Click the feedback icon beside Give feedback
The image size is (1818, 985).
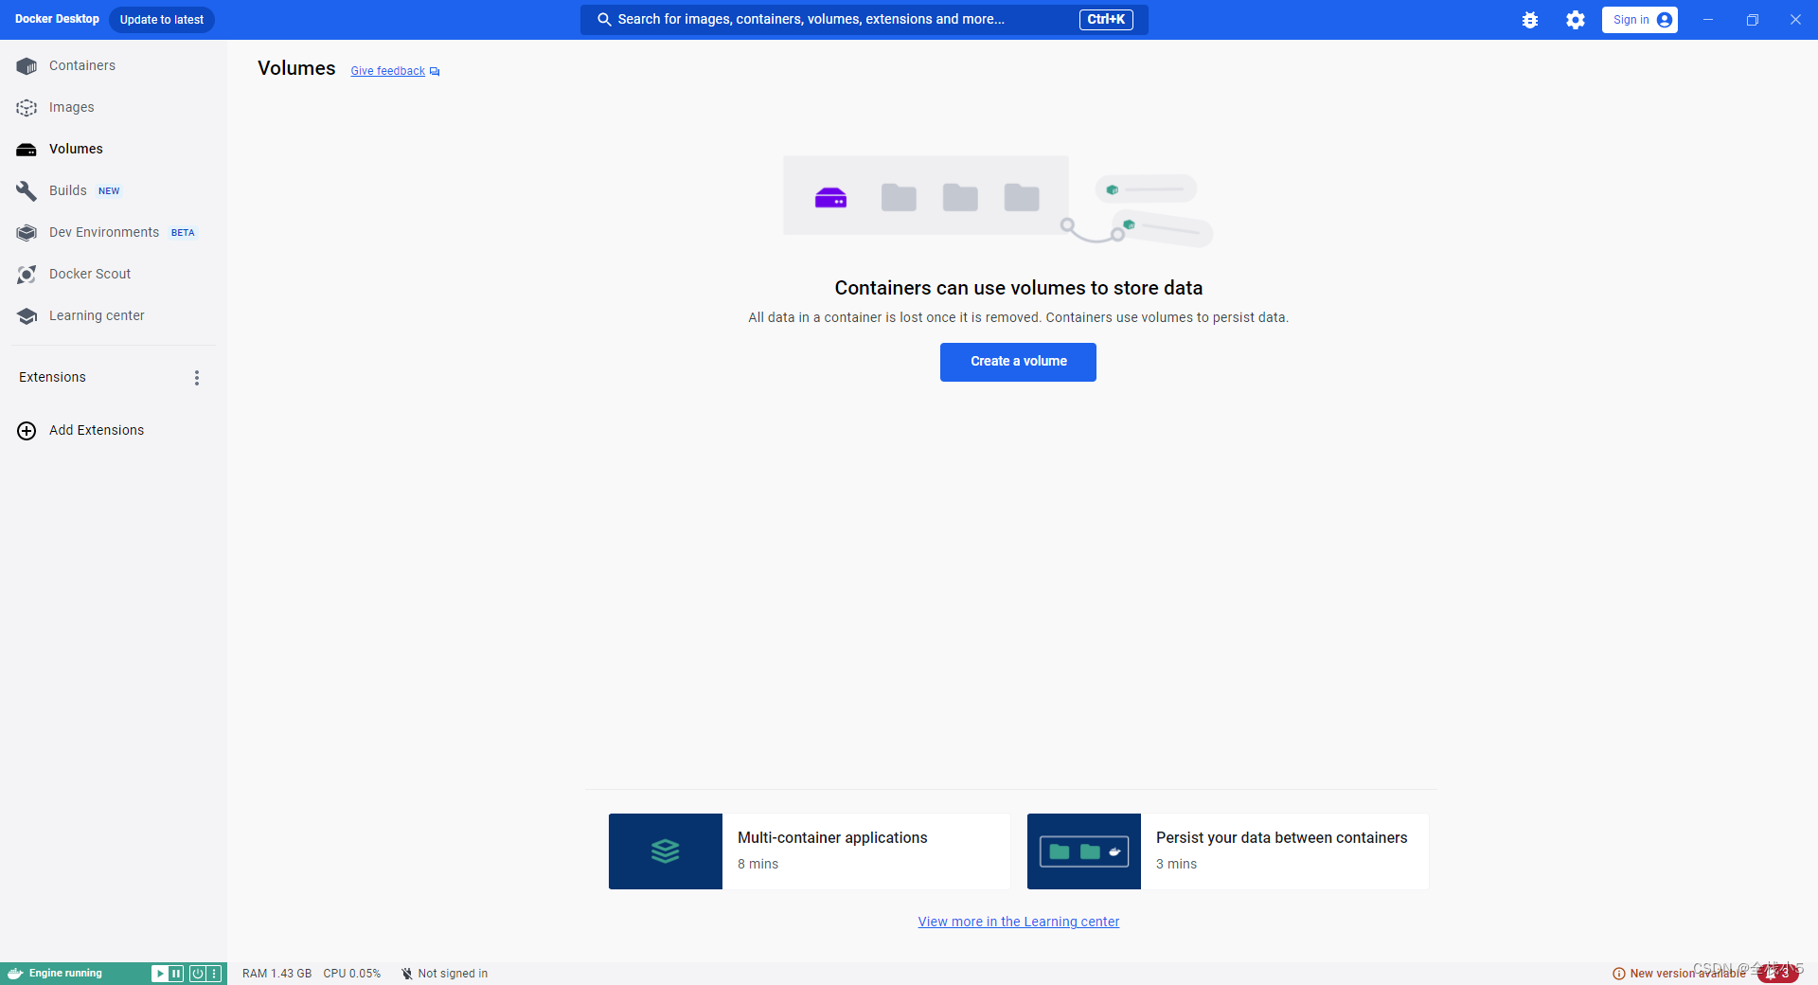[435, 71]
